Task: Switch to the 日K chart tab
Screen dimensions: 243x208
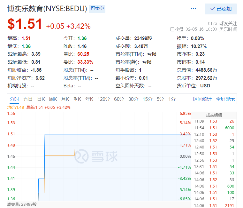Action: (x=41, y=99)
